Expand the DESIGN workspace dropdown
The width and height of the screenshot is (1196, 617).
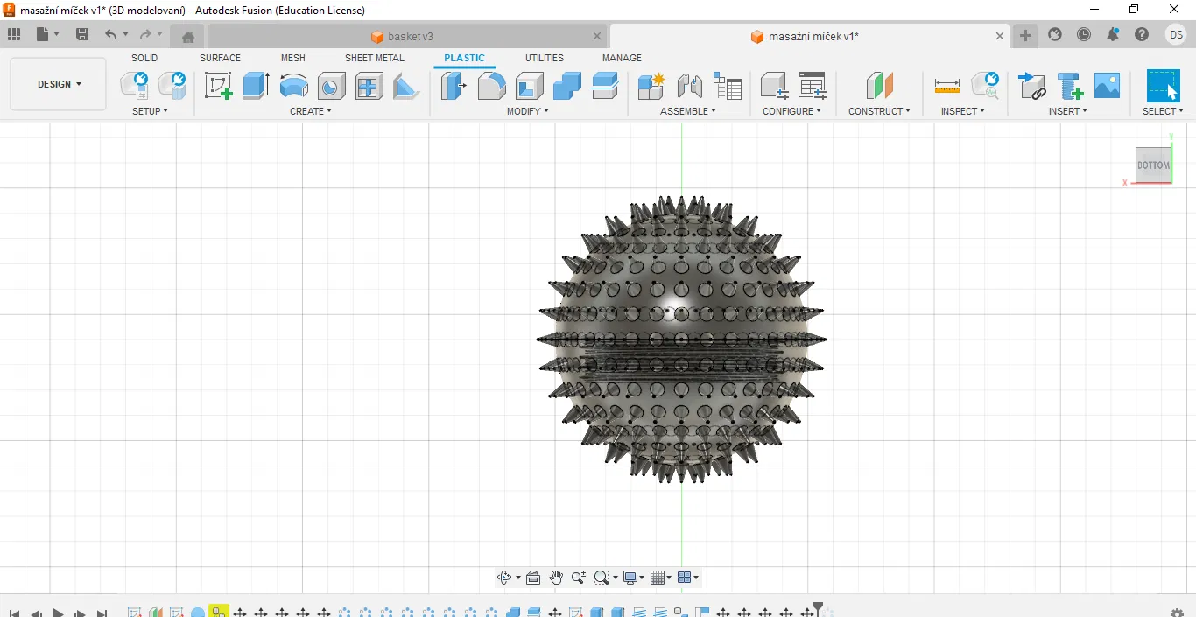click(59, 84)
